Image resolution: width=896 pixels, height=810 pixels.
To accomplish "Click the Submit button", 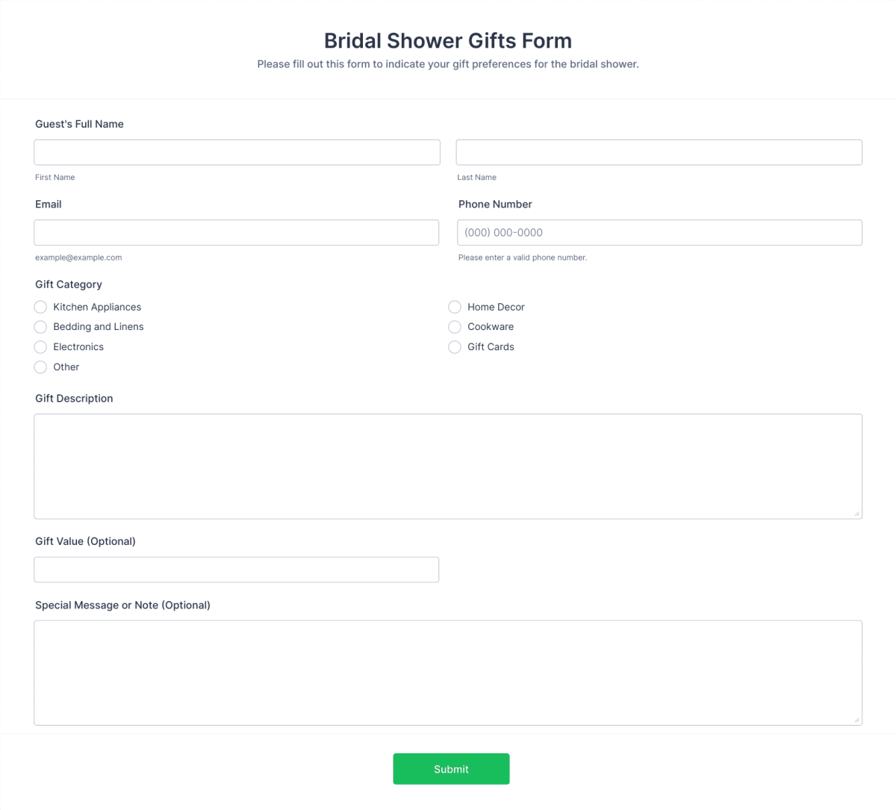I will (451, 768).
